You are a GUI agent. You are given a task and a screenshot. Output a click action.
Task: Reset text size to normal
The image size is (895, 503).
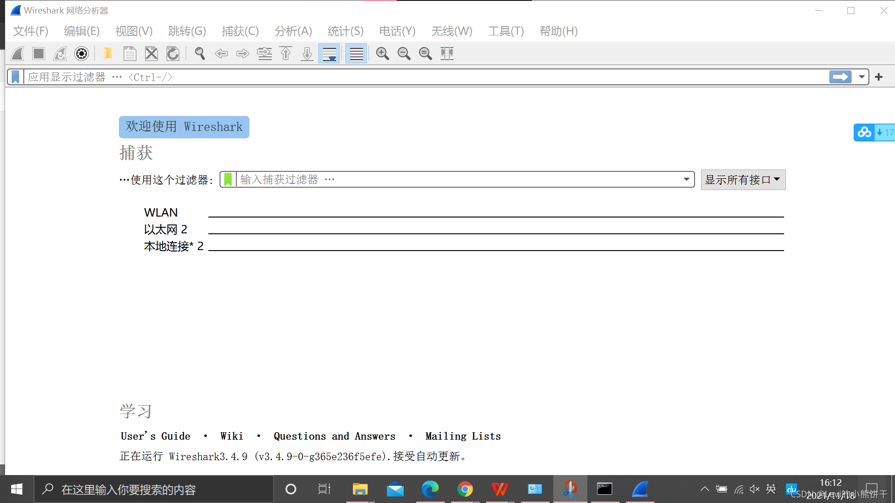426,54
